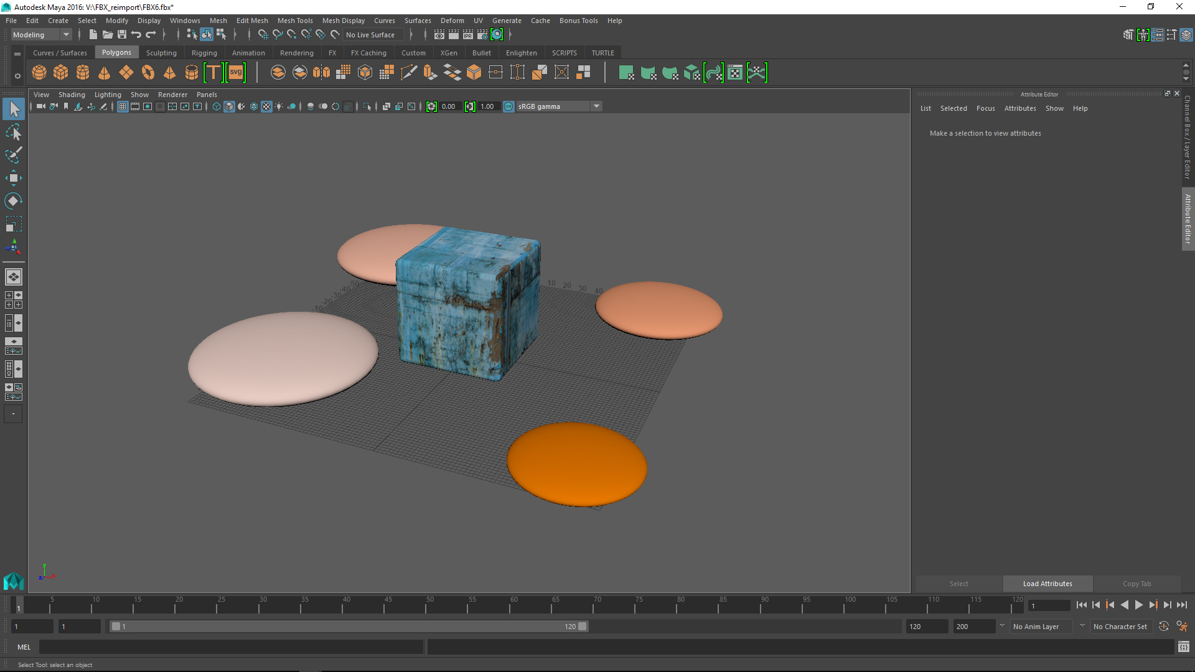Select the Paint tool in sidebar

coord(14,155)
